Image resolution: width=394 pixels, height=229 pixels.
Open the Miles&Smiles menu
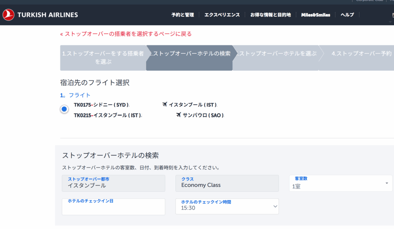[316, 15]
